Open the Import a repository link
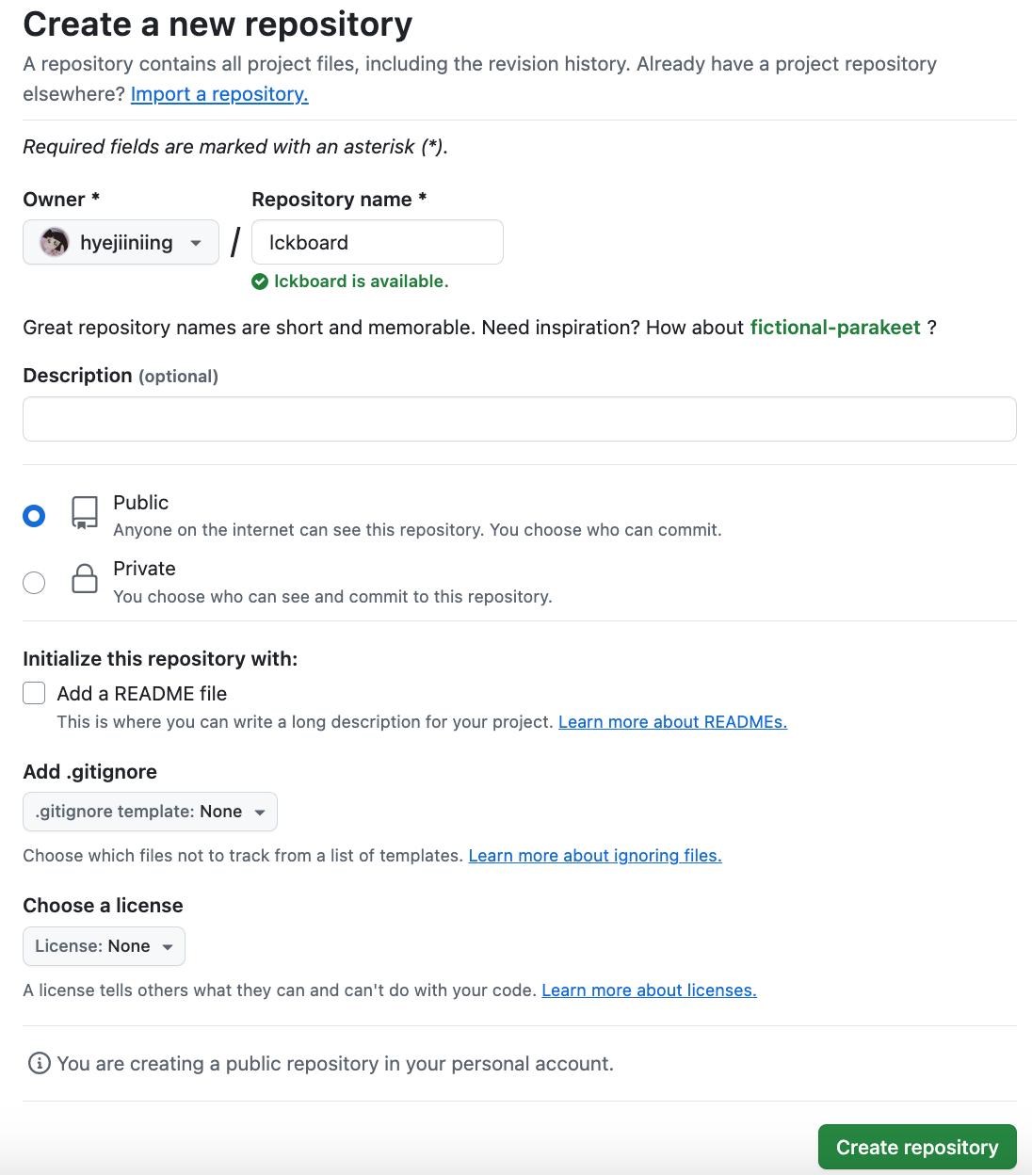The height and width of the screenshot is (1175, 1032). 219,94
